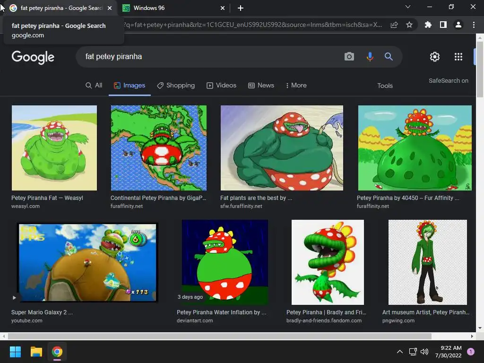Screen dimensions: 484x363
Task: Switch to the News tab
Action: 261,86
